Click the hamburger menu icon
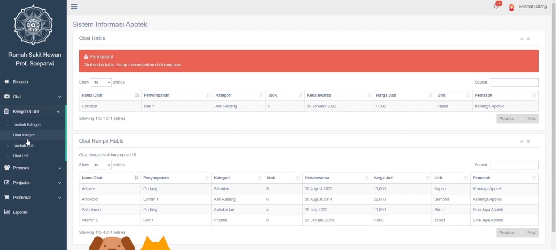The image size is (556, 250). [x=74, y=7]
